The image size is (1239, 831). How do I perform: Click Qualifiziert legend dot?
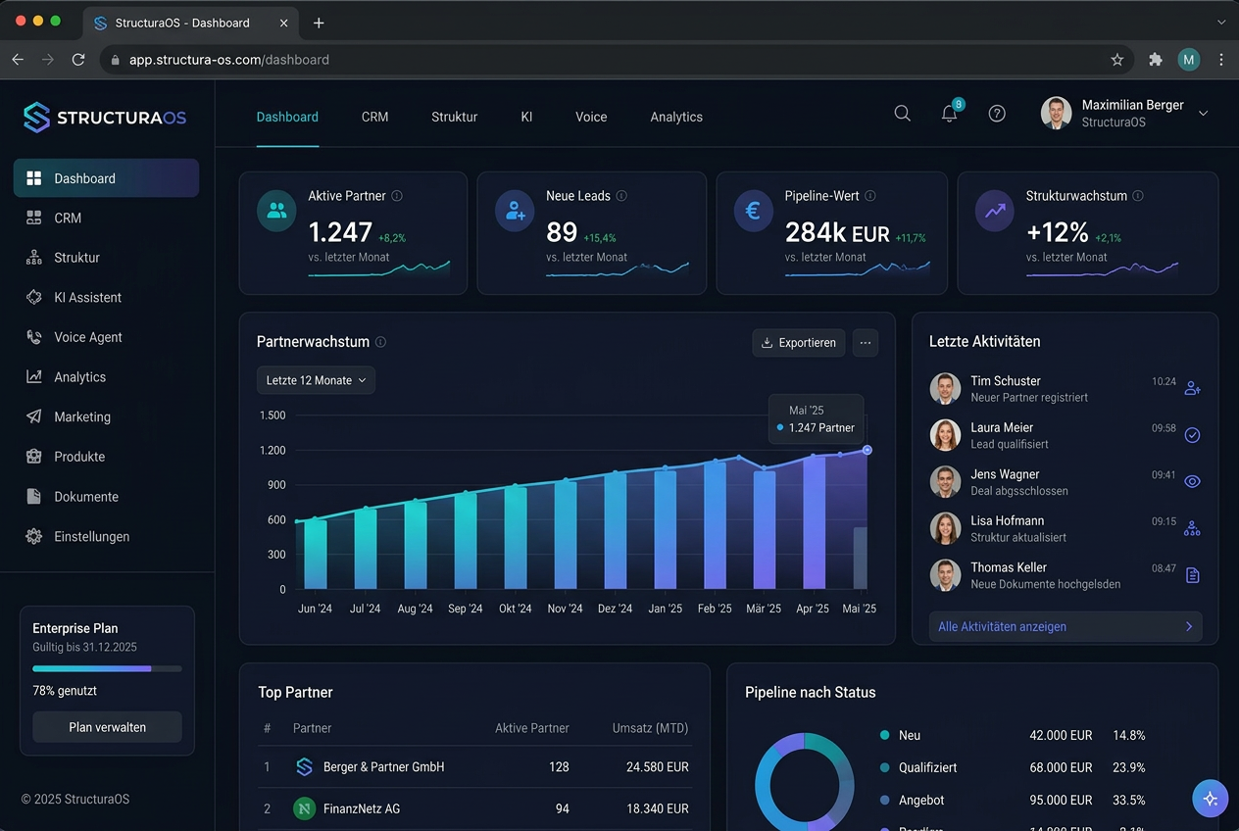(885, 767)
